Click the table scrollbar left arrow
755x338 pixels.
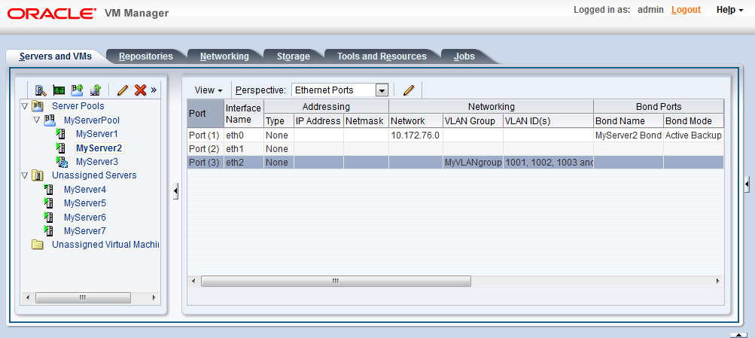[x=193, y=281]
